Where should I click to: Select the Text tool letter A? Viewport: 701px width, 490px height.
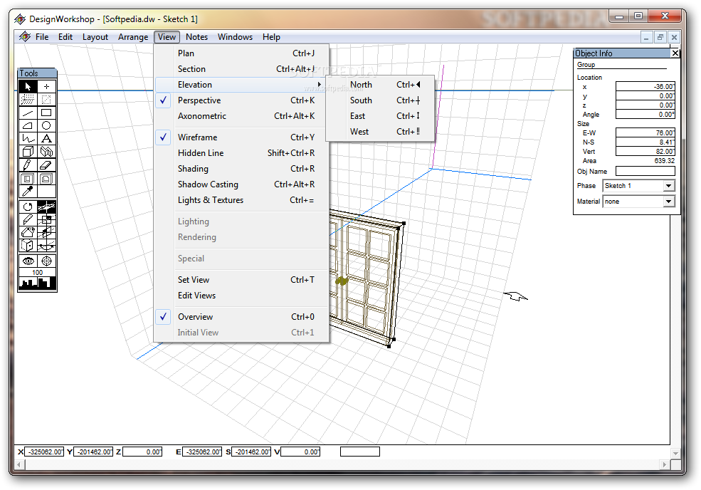(x=46, y=139)
